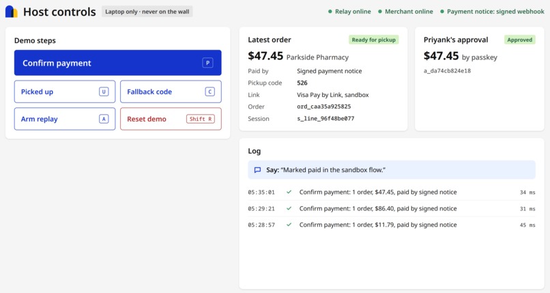Click the U key badge on Picked up
The image size is (550, 293).
tap(104, 92)
